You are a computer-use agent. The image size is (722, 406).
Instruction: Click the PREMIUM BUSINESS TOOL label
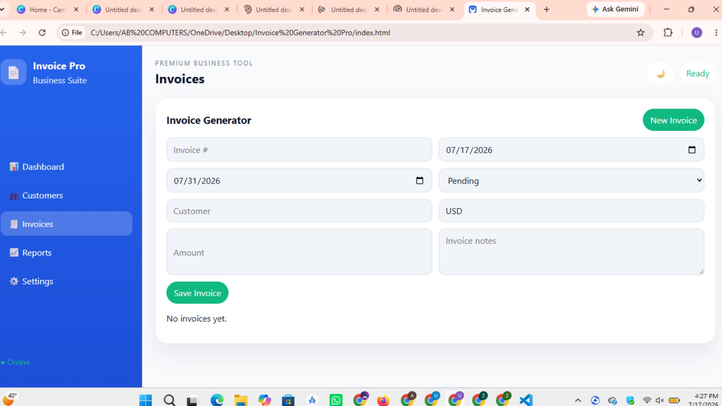[x=204, y=63]
